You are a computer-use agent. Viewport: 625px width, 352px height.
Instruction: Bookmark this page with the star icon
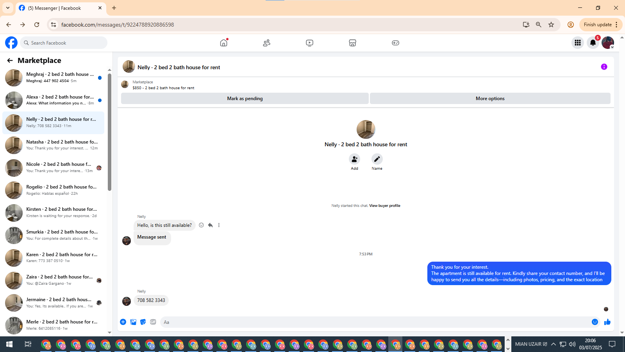pos(551,25)
